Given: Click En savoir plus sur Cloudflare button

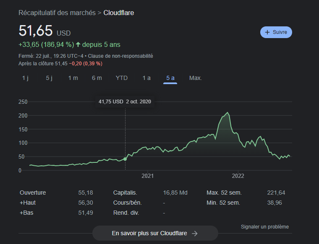Looking at the screenshot, I should [155, 233].
